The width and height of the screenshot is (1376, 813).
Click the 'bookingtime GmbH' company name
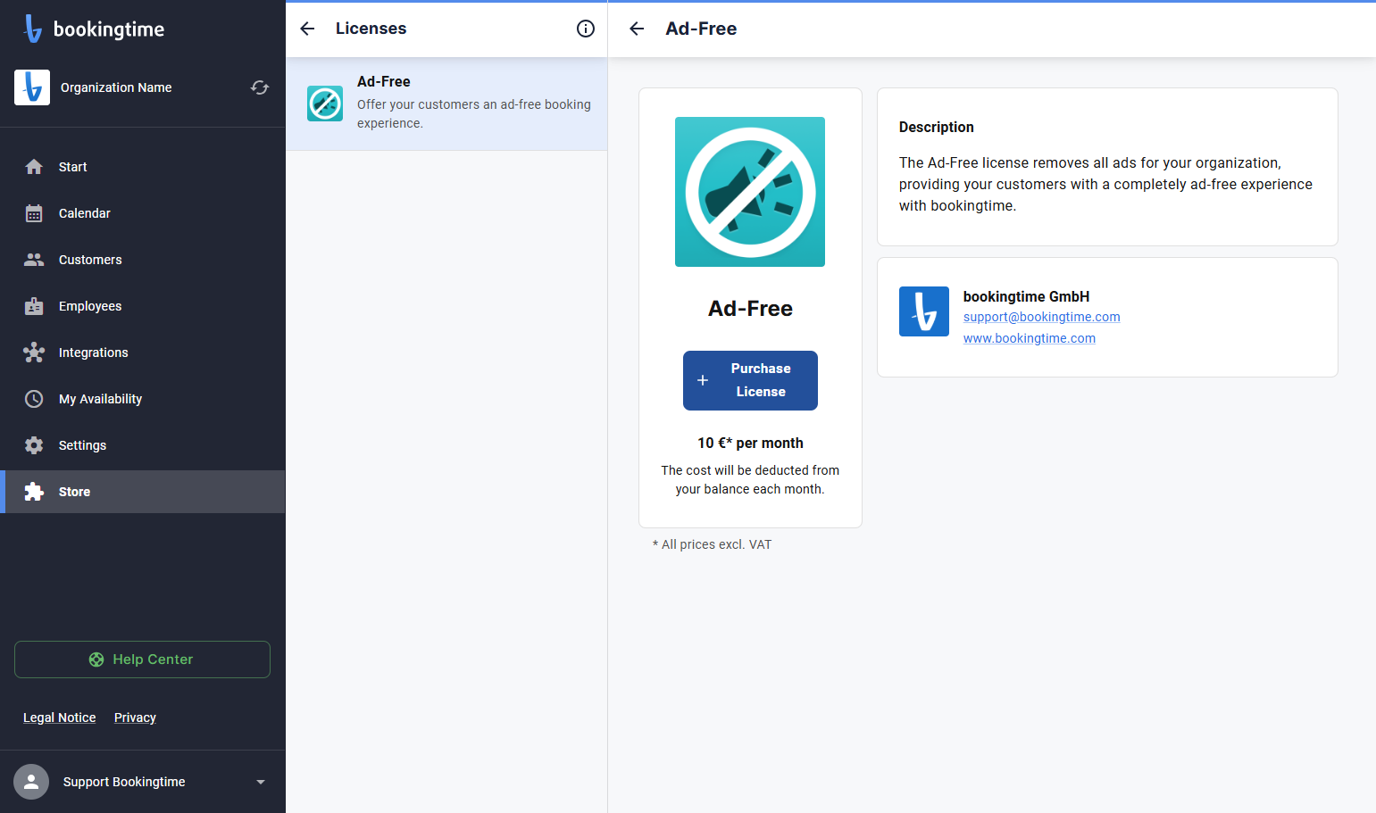pos(1026,296)
